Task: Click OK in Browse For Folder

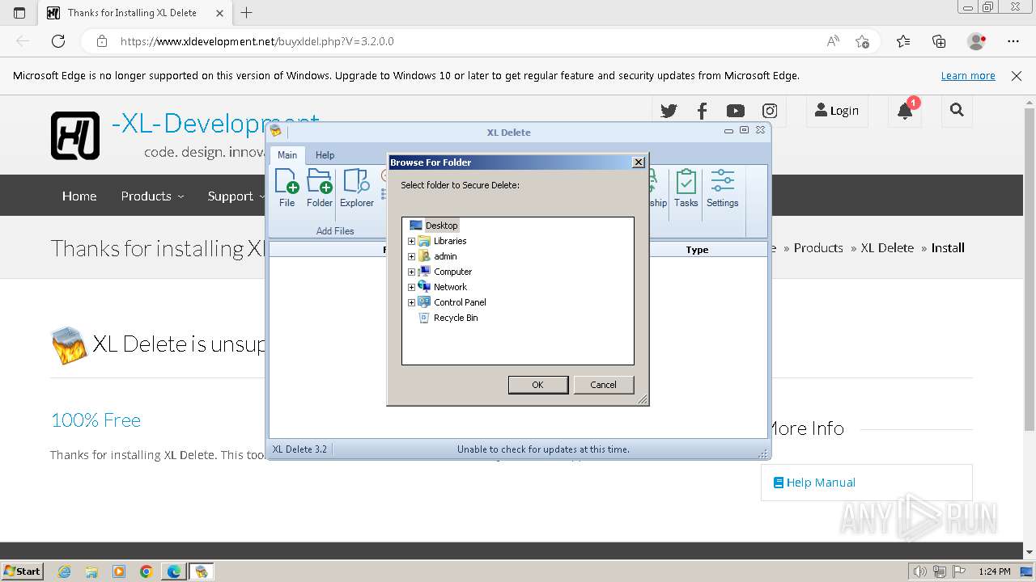Action: (x=537, y=385)
